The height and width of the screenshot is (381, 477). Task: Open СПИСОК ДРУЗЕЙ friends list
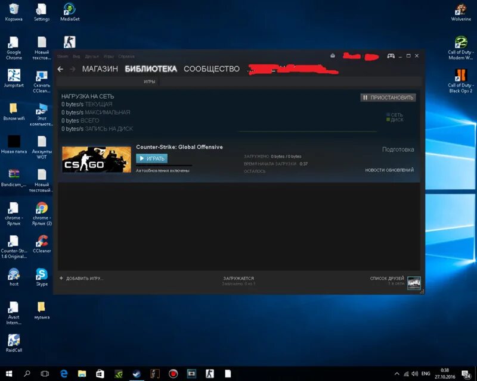click(x=387, y=278)
